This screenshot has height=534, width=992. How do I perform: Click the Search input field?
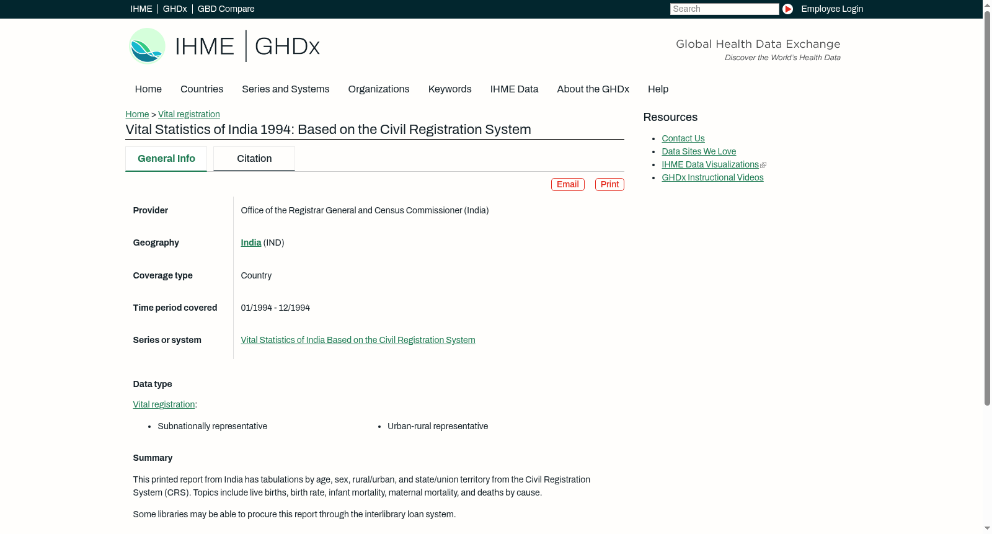point(724,9)
